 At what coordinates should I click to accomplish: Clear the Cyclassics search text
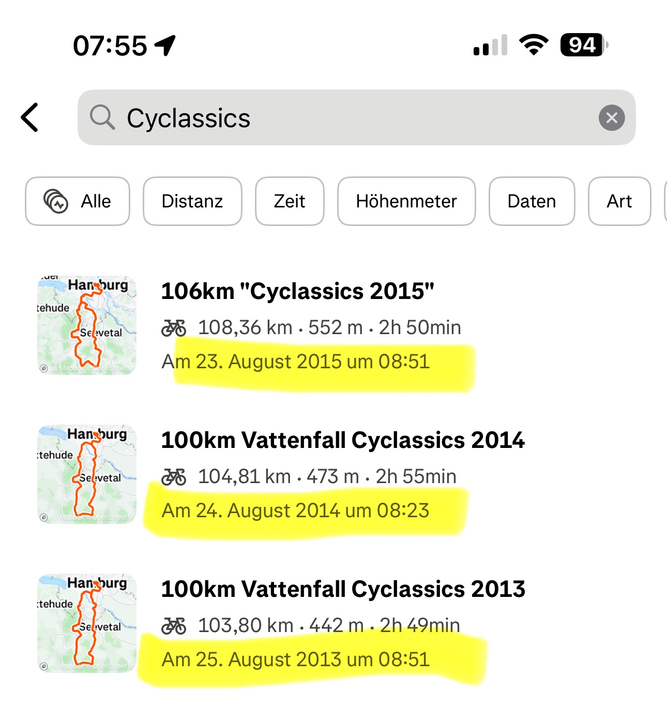point(611,118)
